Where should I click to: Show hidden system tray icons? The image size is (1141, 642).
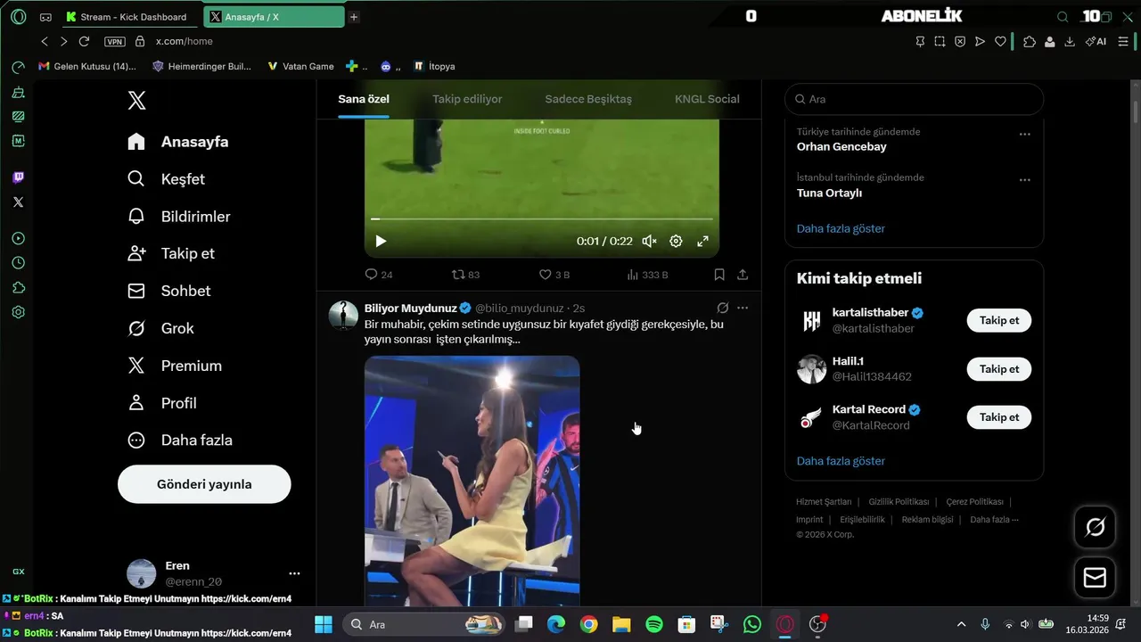(961, 624)
